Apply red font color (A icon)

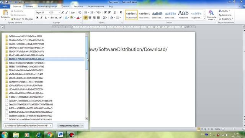click(78, 18)
